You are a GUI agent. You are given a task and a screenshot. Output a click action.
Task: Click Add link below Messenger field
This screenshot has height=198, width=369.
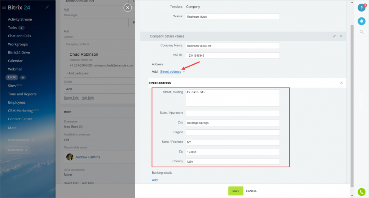pos(67,31)
